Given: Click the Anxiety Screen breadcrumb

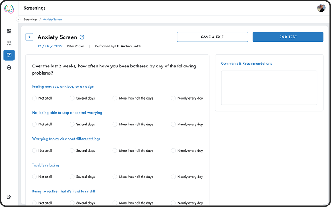Looking at the screenshot, I should tap(53, 20).
